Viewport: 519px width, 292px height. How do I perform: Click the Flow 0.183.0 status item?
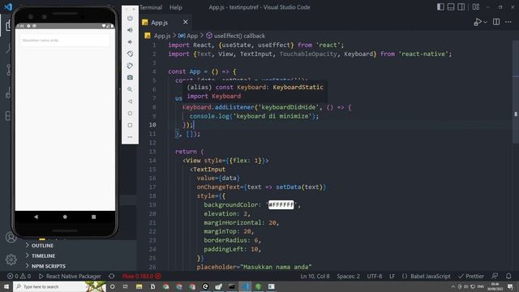(141, 276)
